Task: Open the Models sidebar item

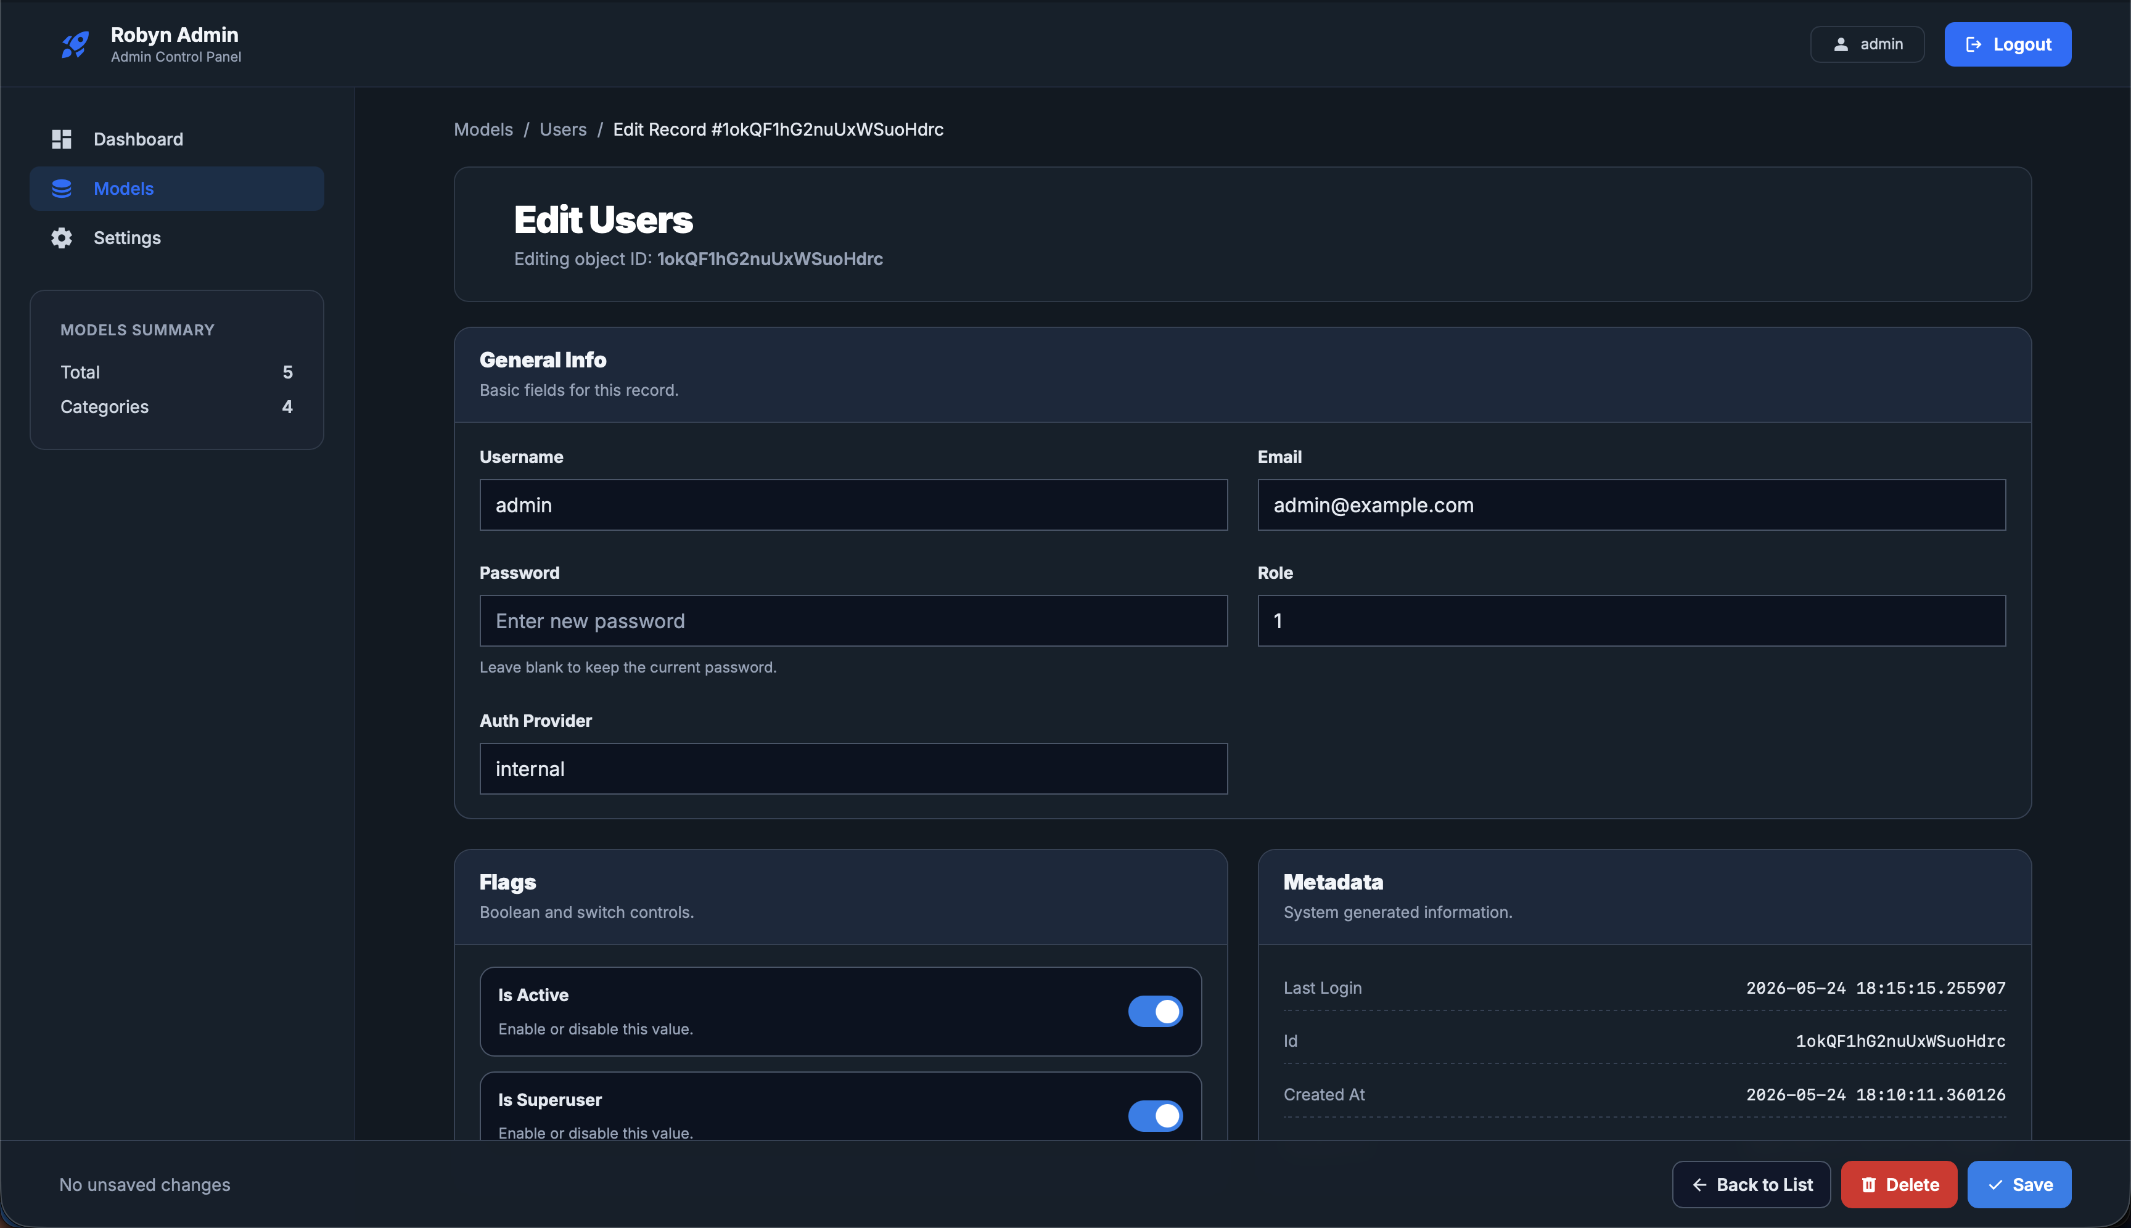Action: click(x=176, y=188)
